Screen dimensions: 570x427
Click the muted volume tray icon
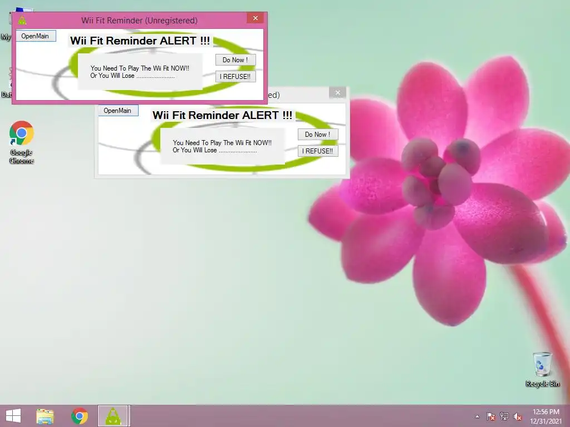517,416
